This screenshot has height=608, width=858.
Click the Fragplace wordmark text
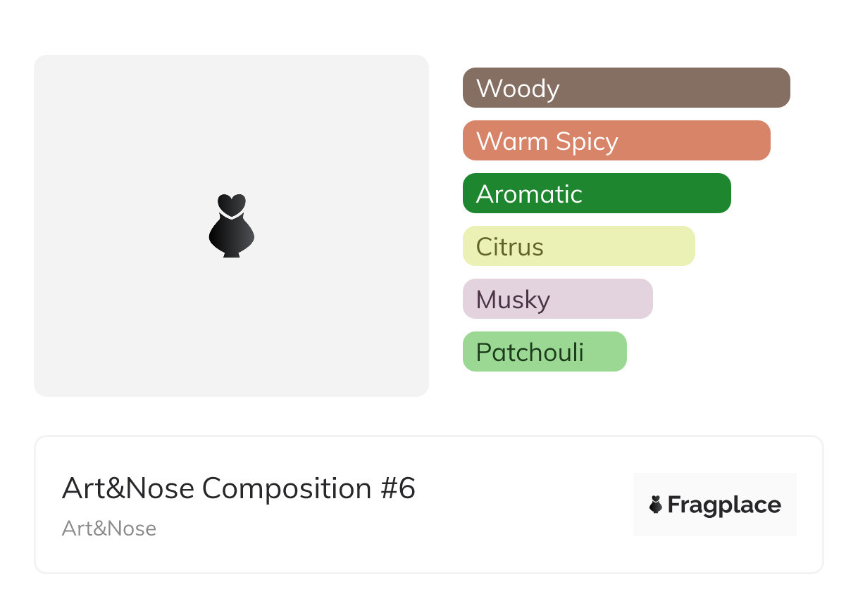[724, 505]
